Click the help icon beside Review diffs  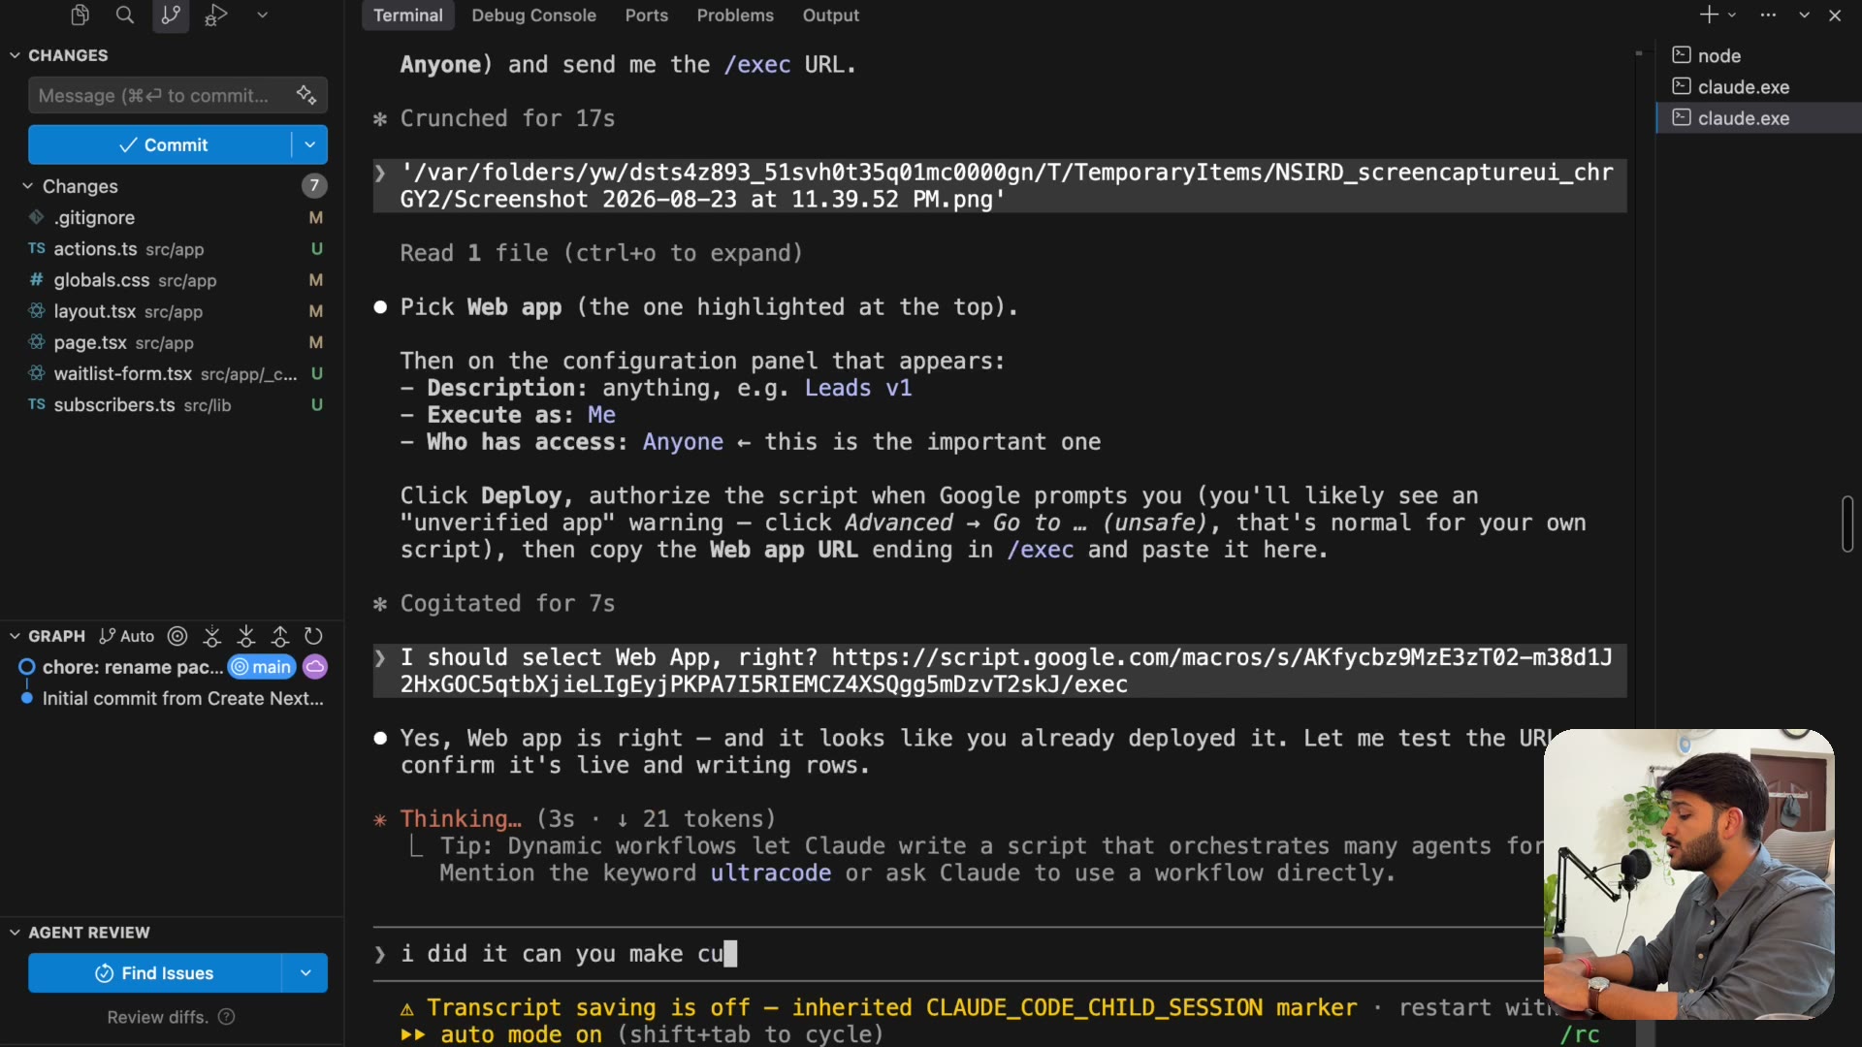(x=227, y=1017)
